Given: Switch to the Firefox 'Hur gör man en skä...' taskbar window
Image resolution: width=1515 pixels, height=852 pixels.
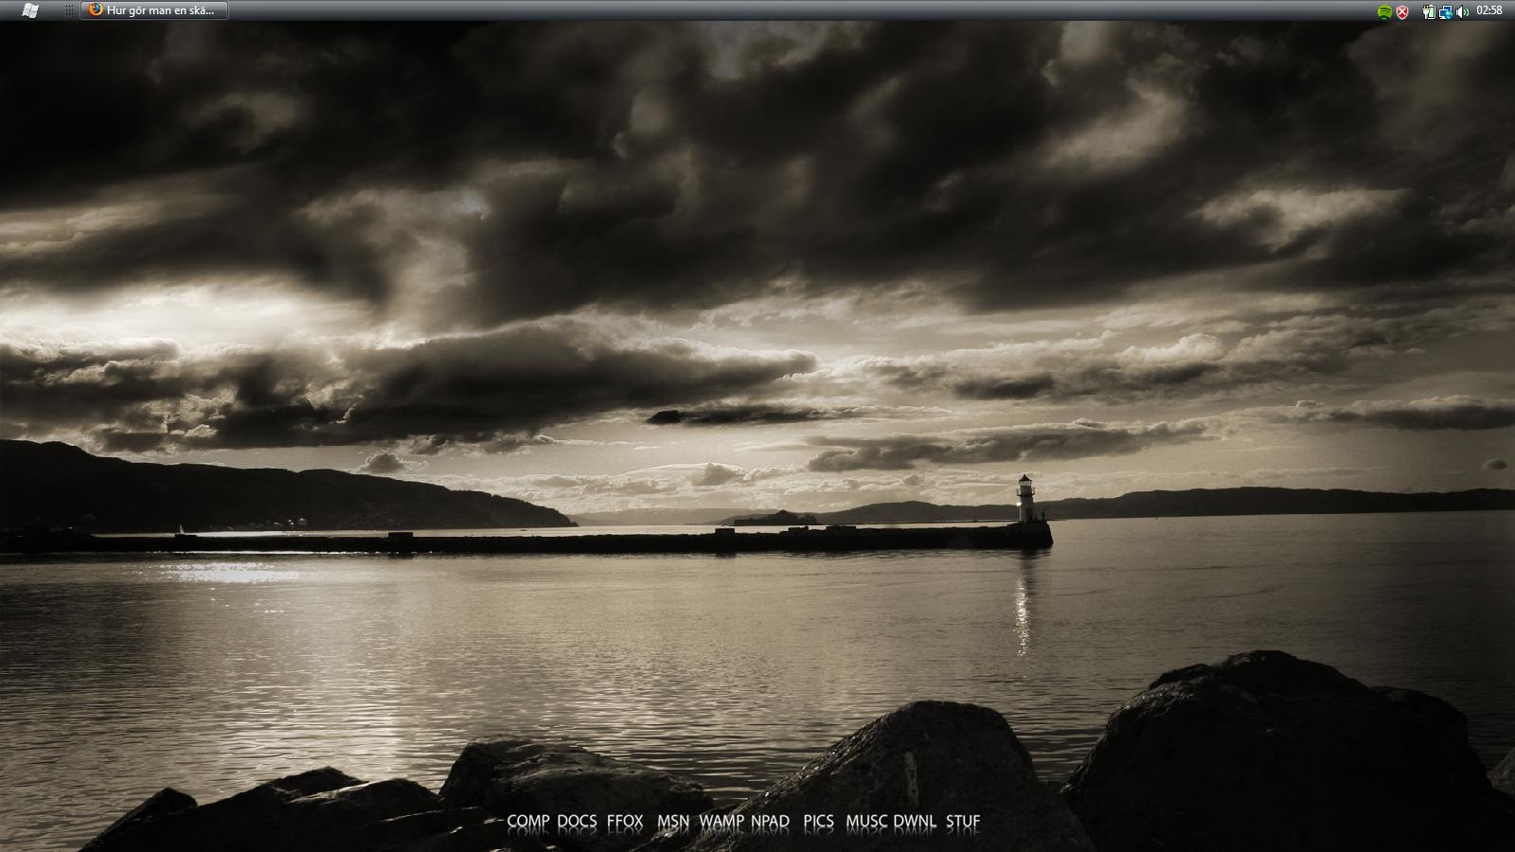Looking at the screenshot, I should tap(154, 10).
